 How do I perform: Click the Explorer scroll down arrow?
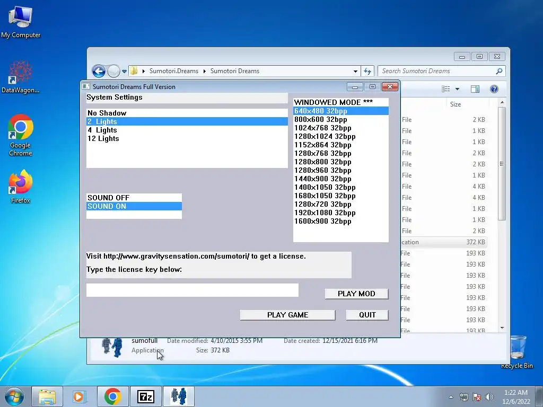point(502,328)
